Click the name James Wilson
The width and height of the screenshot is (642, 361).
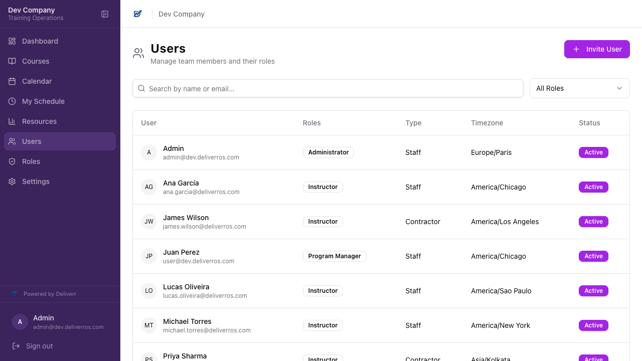[x=186, y=218]
